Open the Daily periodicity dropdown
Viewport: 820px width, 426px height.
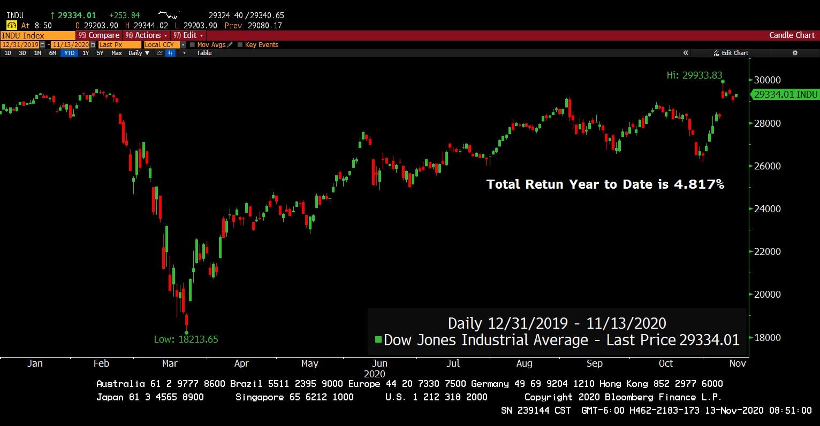click(139, 53)
